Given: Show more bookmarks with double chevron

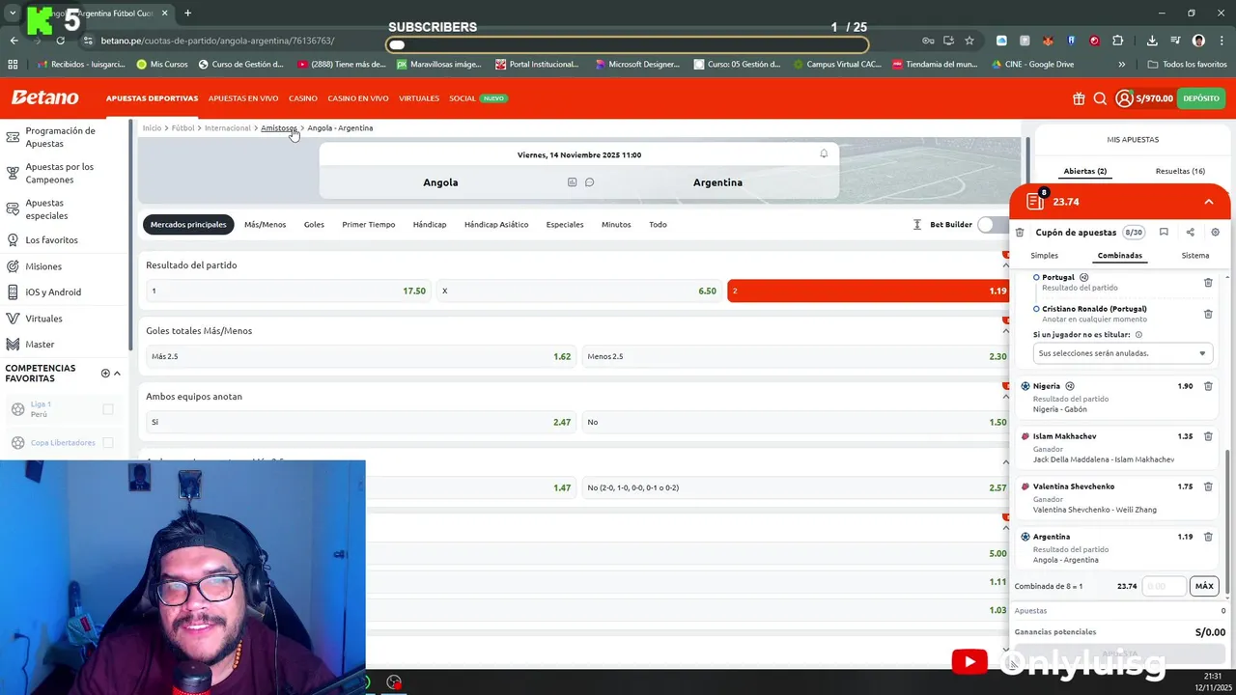Looking at the screenshot, I should 1121,65.
